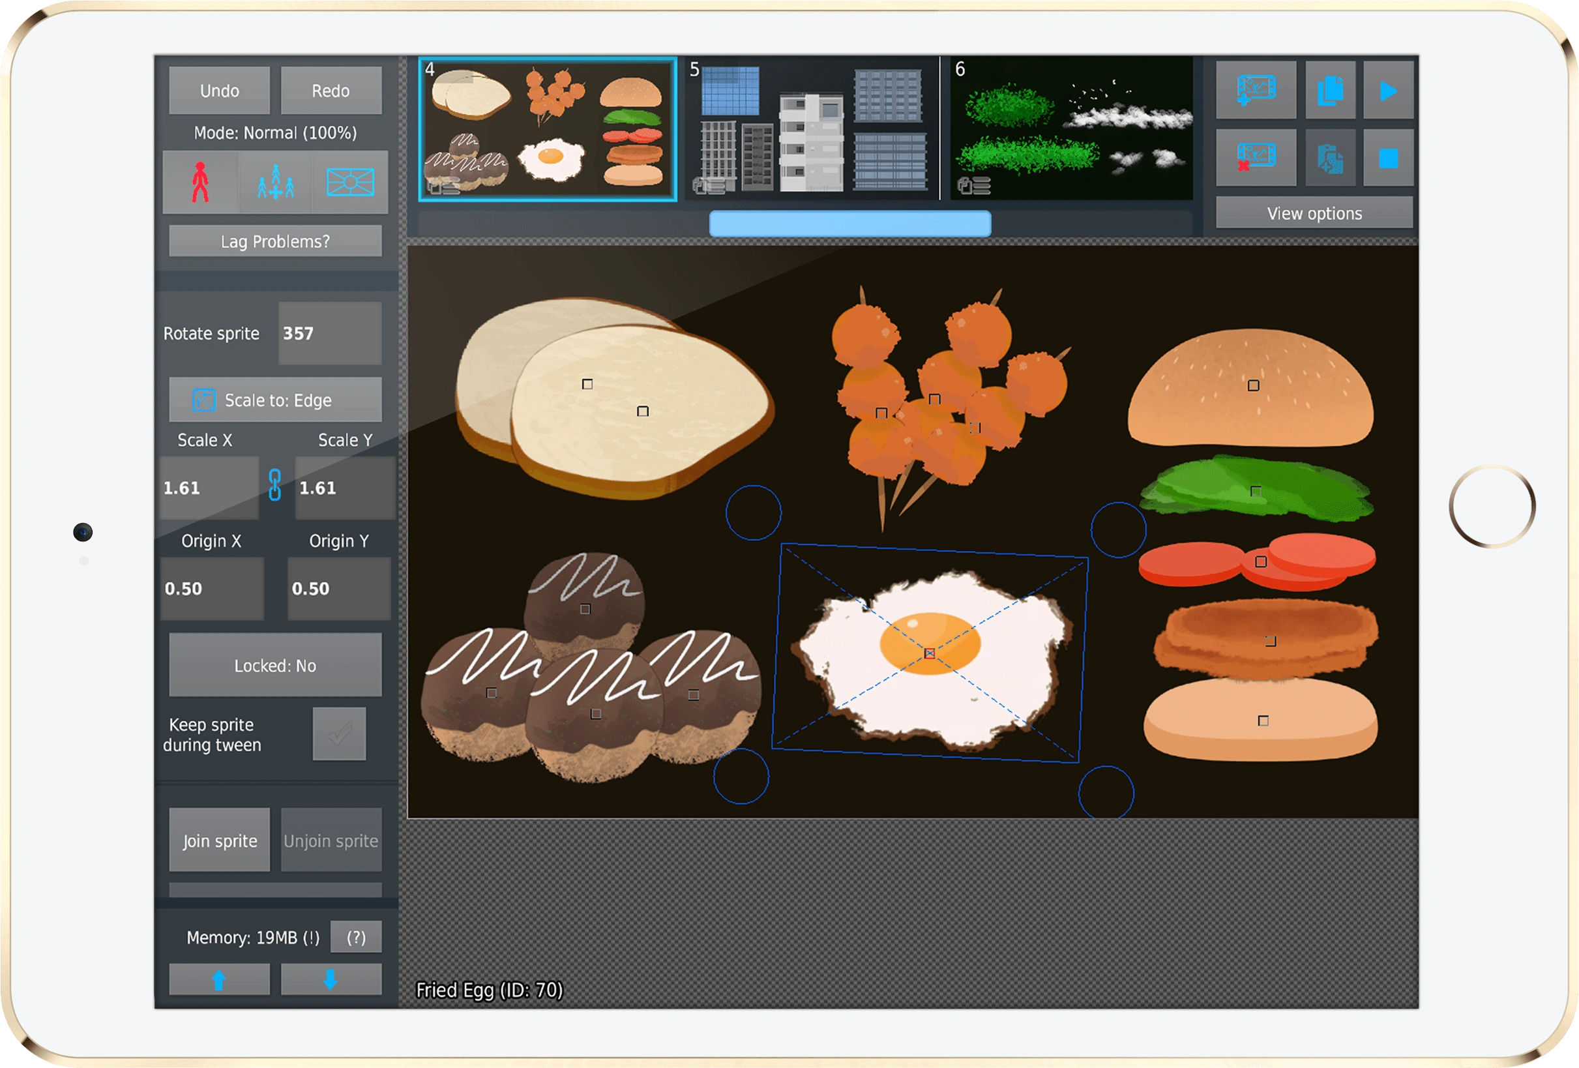Toggle the scale X/Y chain link

pos(274,485)
